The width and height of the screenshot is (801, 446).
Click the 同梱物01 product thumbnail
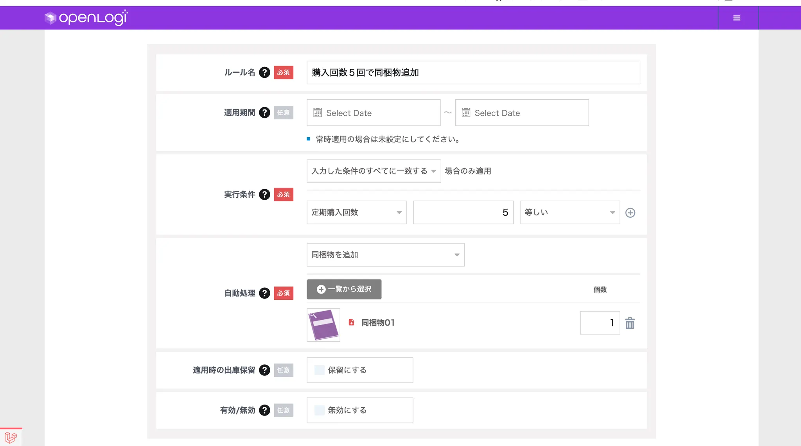pyautogui.click(x=323, y=325)
